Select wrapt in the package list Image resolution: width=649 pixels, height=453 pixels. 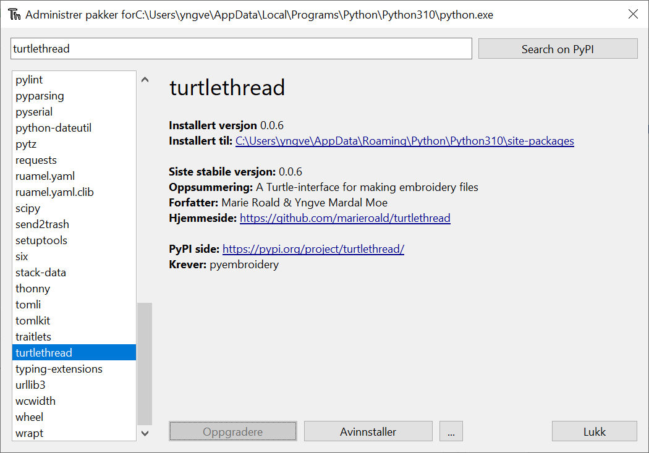coord(74,433)
